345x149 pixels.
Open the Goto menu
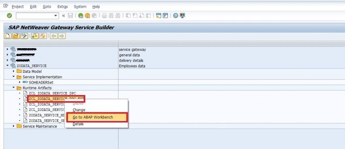coord(47,7)
